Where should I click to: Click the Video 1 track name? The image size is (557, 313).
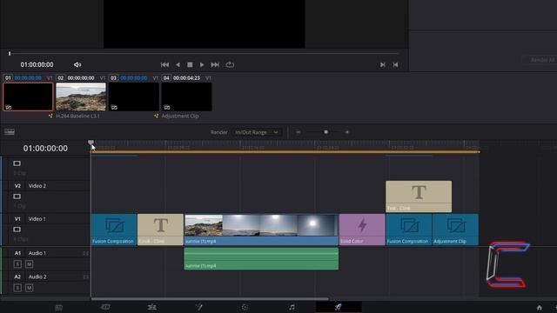click(x=37, y=219)
